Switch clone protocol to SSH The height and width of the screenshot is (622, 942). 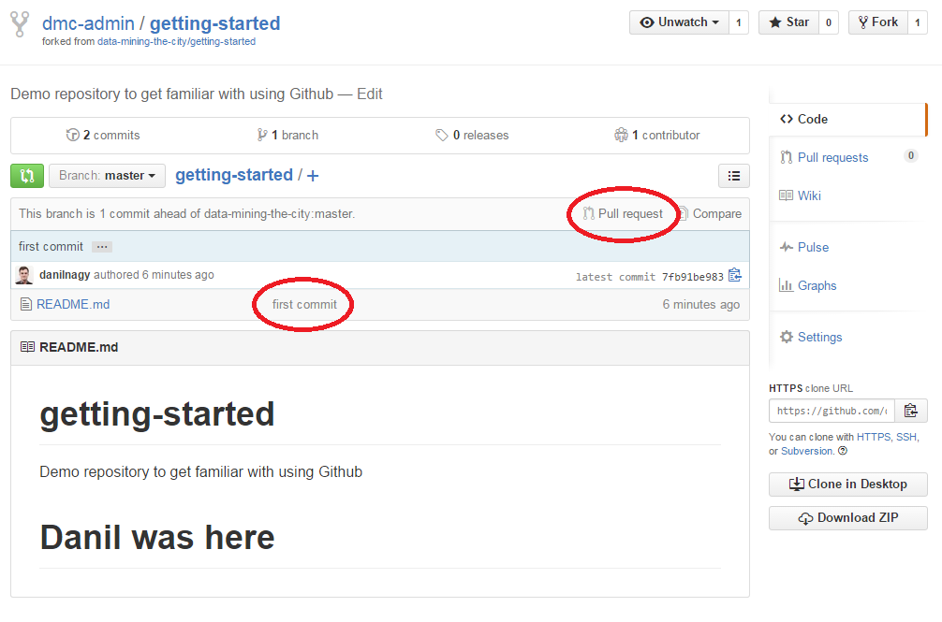[x=906, y=437]
